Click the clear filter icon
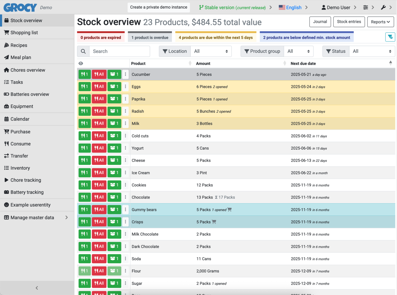 (x=390, y=37)
